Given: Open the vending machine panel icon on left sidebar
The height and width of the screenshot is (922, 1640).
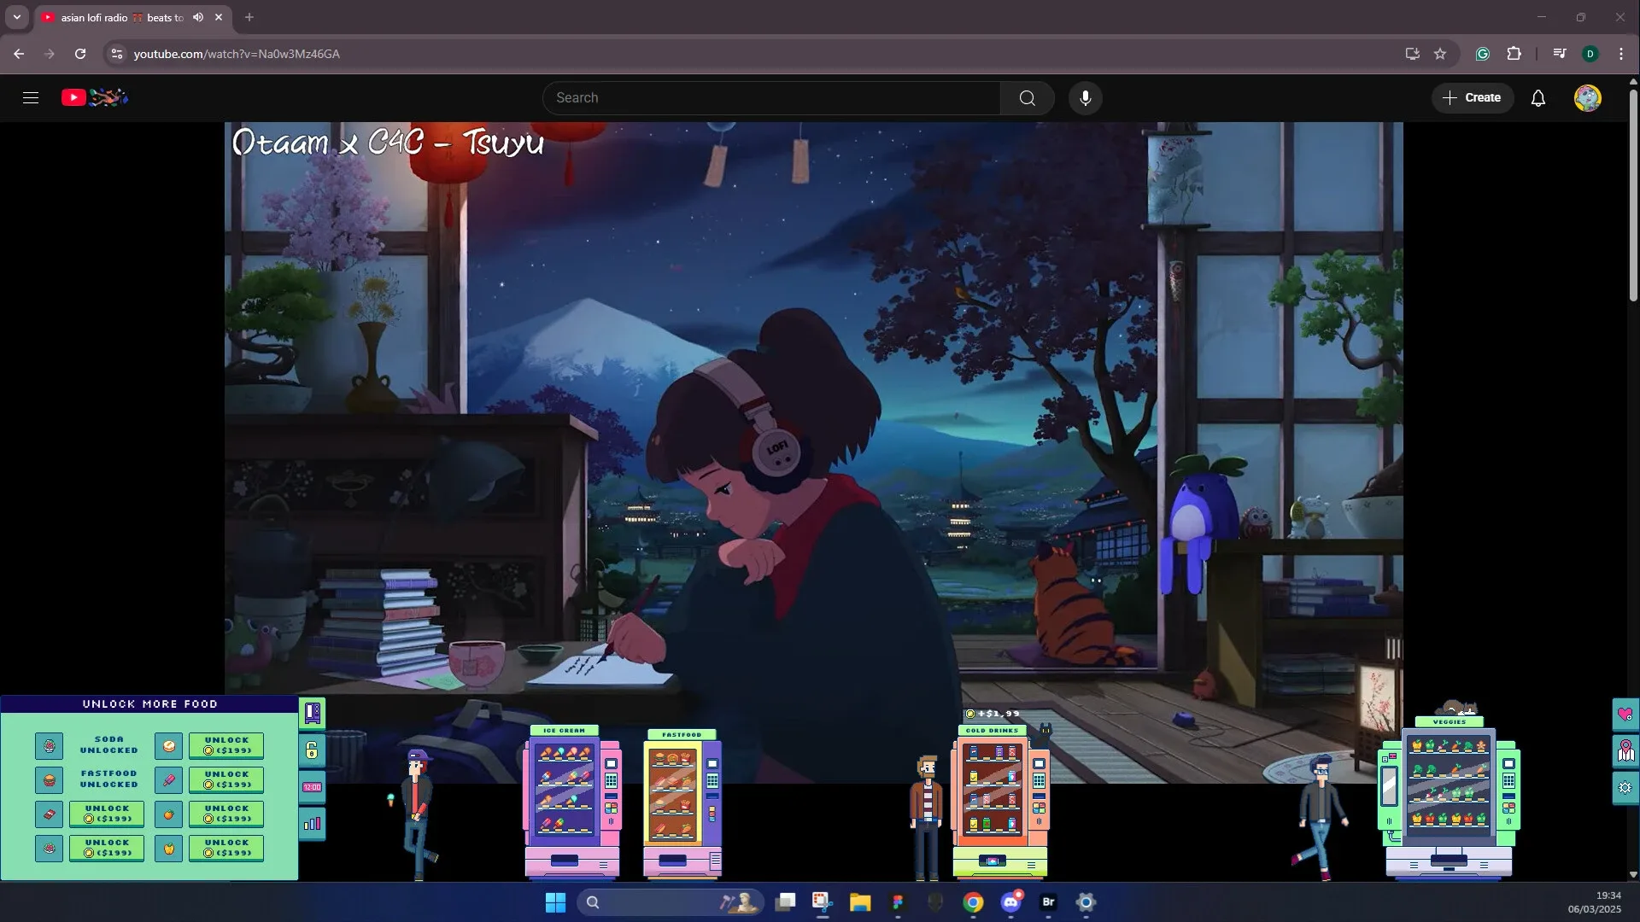Looking at the screenshot, I should tap(313, 714).
